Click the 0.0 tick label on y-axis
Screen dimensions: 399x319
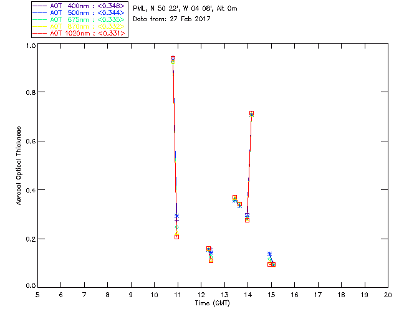pyautogui.click(x=31, y=286)
